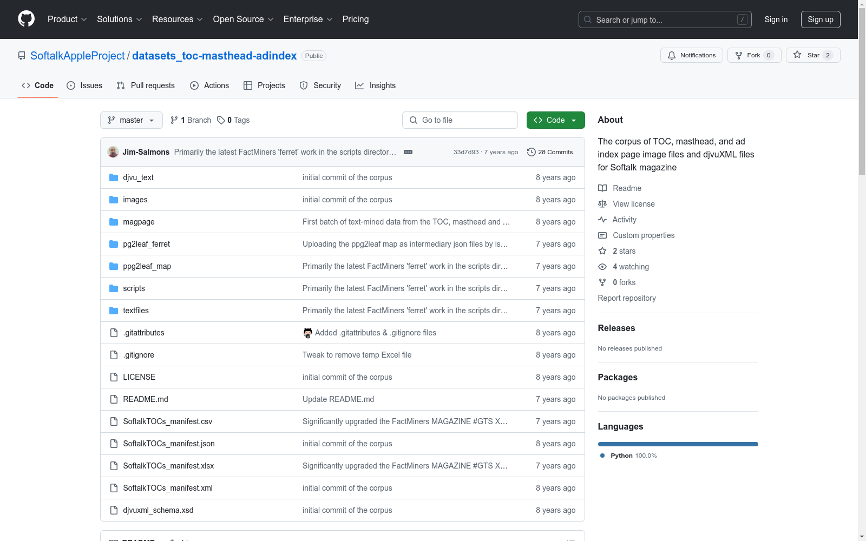The width and height of the screenshot is (866, 541).
Task: Open the SoftalkTOCs_manifest.csv file
Action: 168,421
